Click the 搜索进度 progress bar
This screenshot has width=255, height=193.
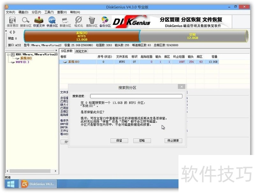click(x=136, y=96)
